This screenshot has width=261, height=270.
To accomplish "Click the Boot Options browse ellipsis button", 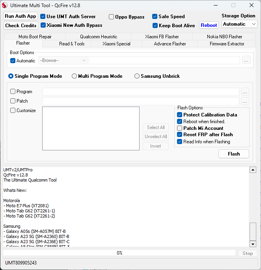I will (x=246, y=60).
